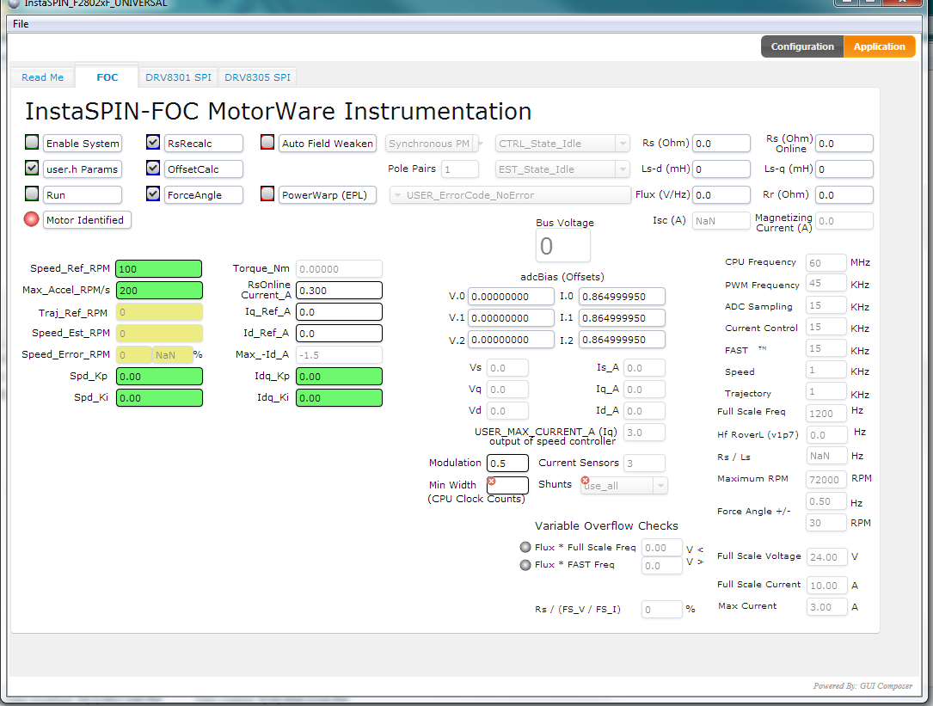
Task: Open the DRV8301 SPI tab
Action: point(179,77)
